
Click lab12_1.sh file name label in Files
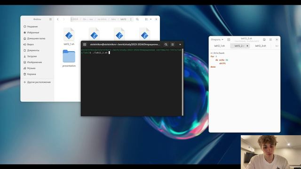coord(69,44)
